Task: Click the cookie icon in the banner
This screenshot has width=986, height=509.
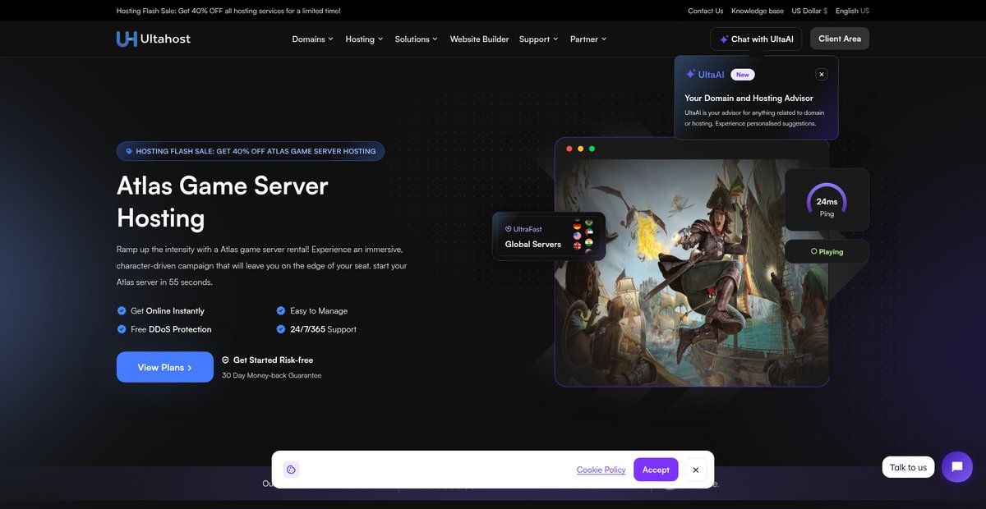Action: coord(291,470)
